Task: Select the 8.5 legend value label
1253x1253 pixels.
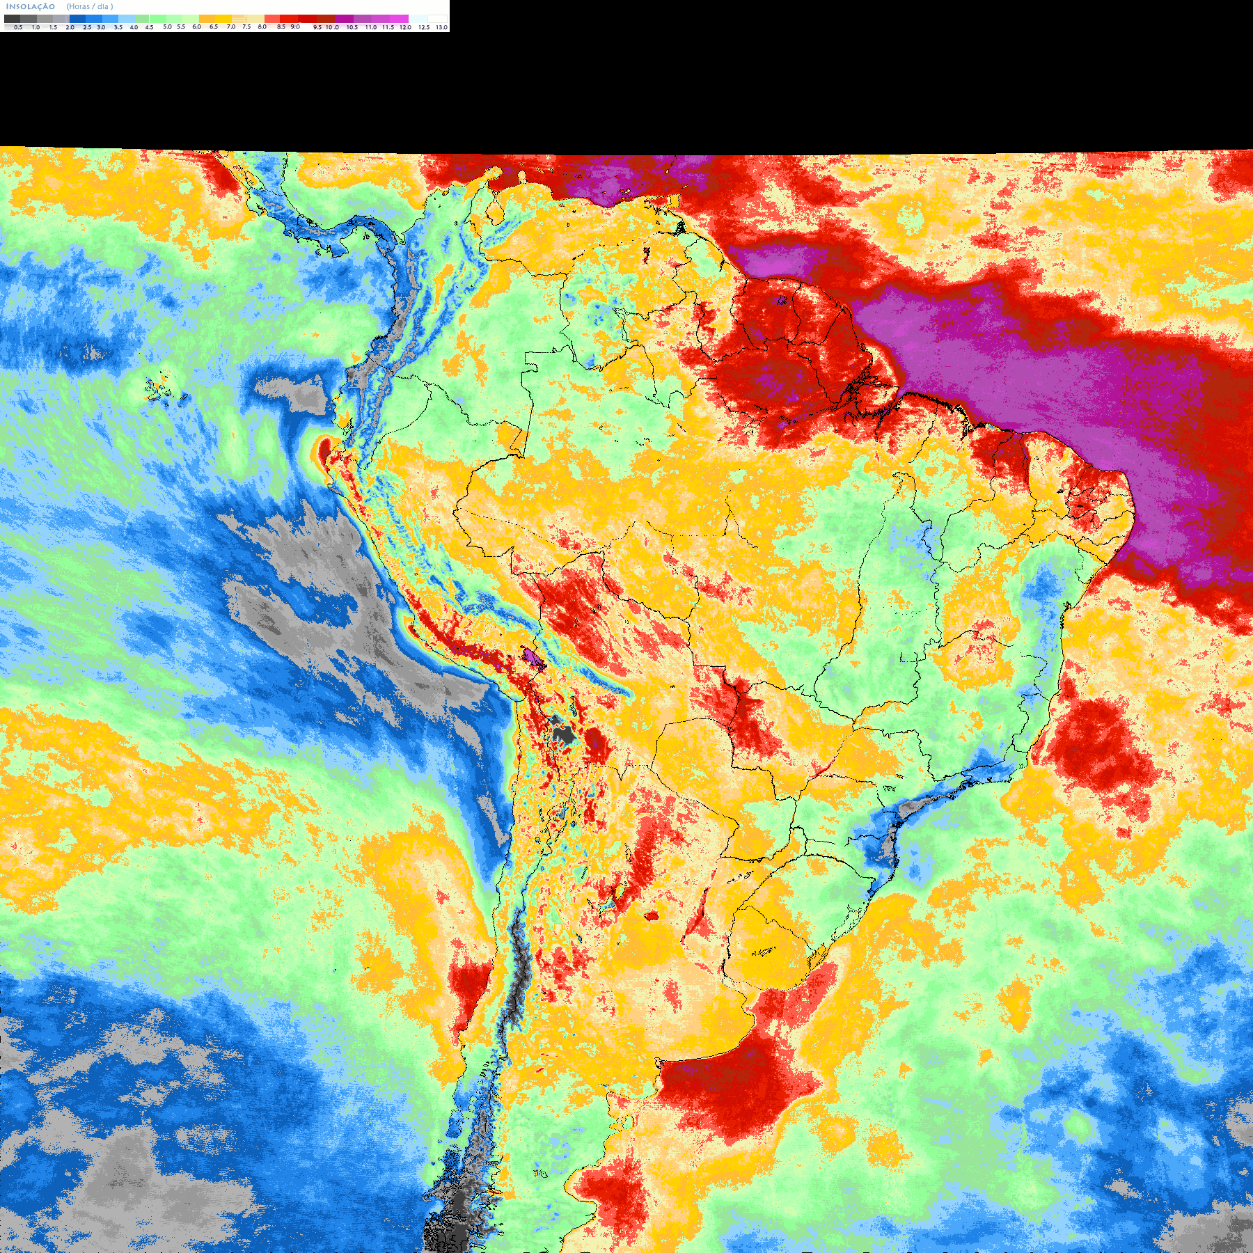Action: [281, 26]
